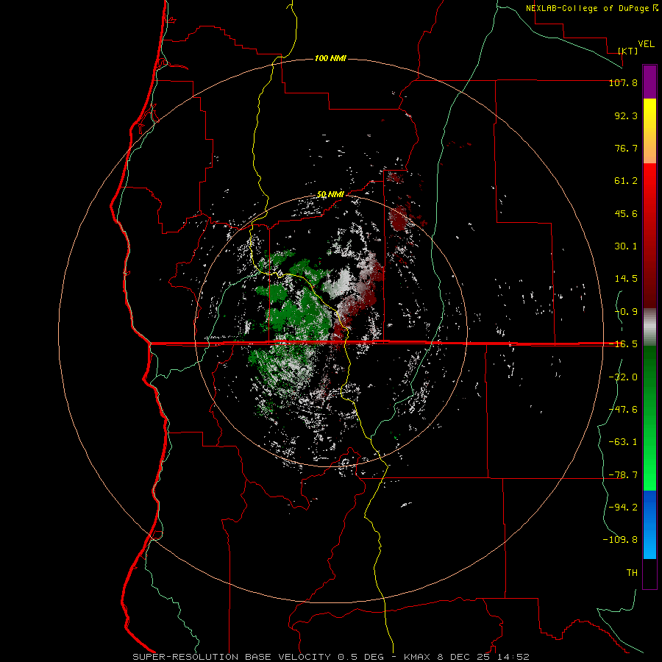Click the gray near-zero segment of the color bar
This screenshot has height=662, width=662.
tap(649, 327)
